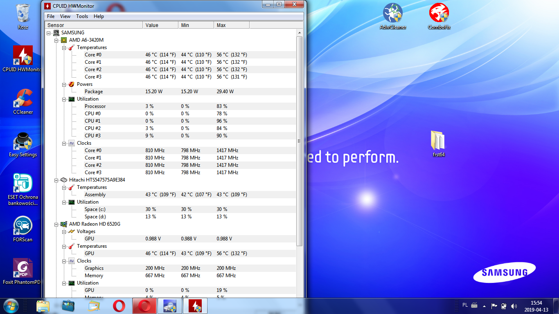Collapse the AMD A6-3420M node

[x=56, y=40]
